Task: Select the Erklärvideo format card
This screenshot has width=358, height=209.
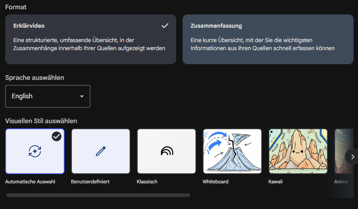Action: pyautogui.click(x=91, y=39)
